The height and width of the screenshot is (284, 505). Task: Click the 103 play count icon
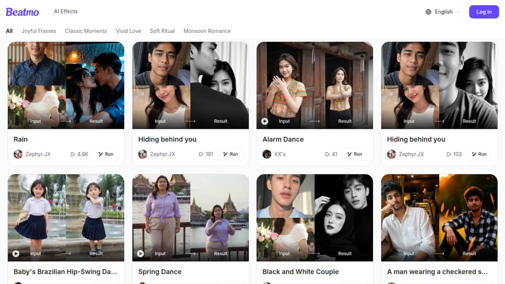[449, 154]
